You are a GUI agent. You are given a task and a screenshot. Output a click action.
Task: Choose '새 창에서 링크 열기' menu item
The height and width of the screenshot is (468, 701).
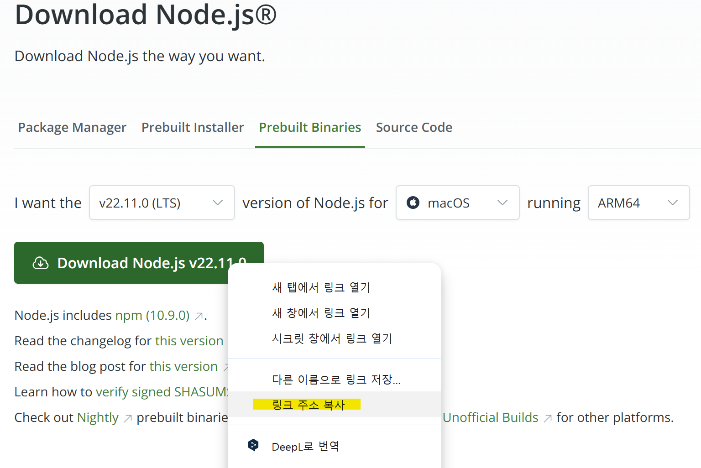point(321,313)
